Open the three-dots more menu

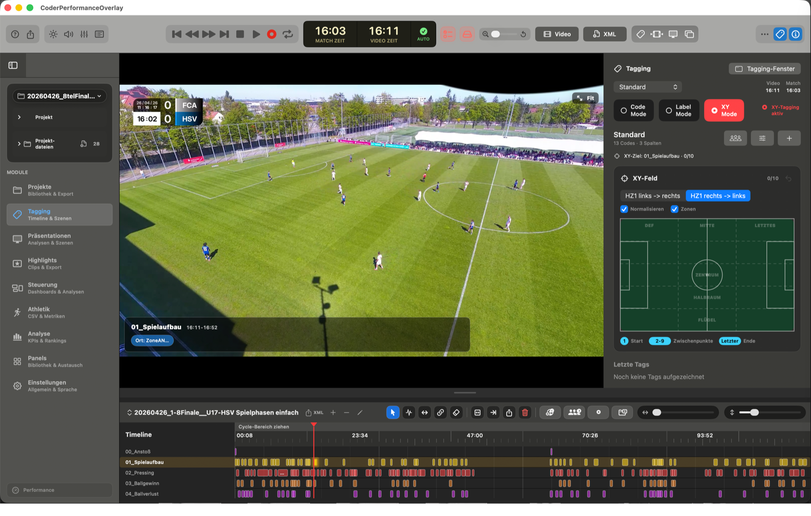pyautogui.click(x=765, y=34)
